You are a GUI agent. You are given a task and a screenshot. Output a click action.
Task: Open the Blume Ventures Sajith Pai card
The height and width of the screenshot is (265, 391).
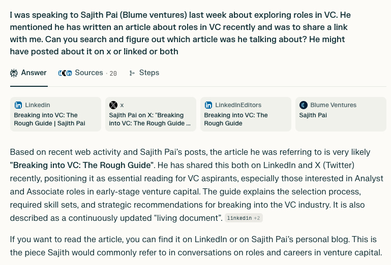[x=341, y=114]
